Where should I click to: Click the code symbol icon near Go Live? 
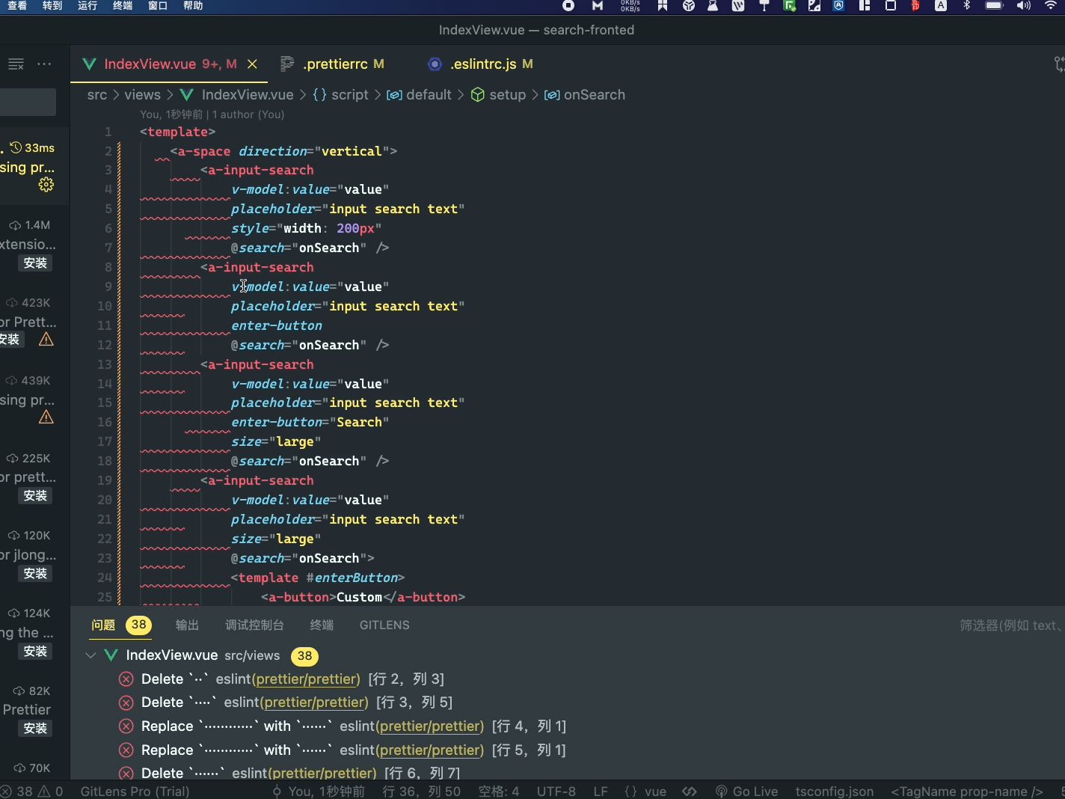pos(689,791)
